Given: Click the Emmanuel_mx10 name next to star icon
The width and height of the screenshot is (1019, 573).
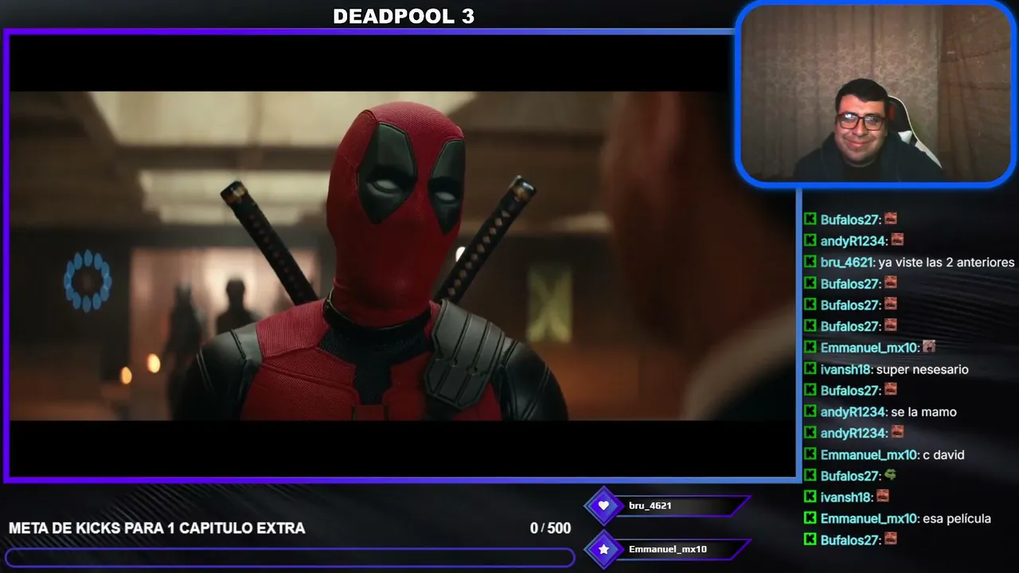Looking at the screenshot, I should pyautogui.click(x=668, y=549).
